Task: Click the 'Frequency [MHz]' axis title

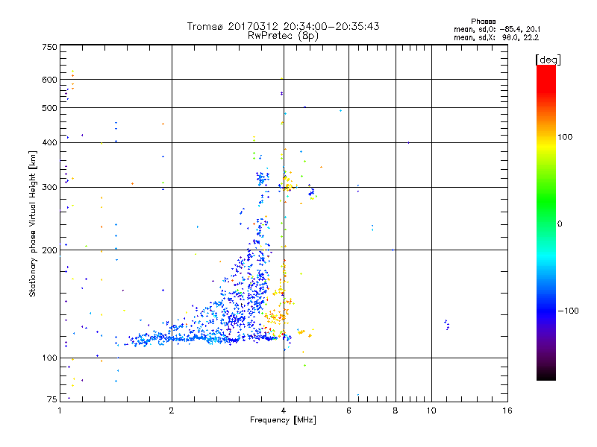Action: pyautogui.click(x=283, y=420)
